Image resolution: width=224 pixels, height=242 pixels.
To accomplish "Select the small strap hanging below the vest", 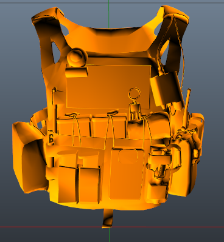I will (108, 218).
